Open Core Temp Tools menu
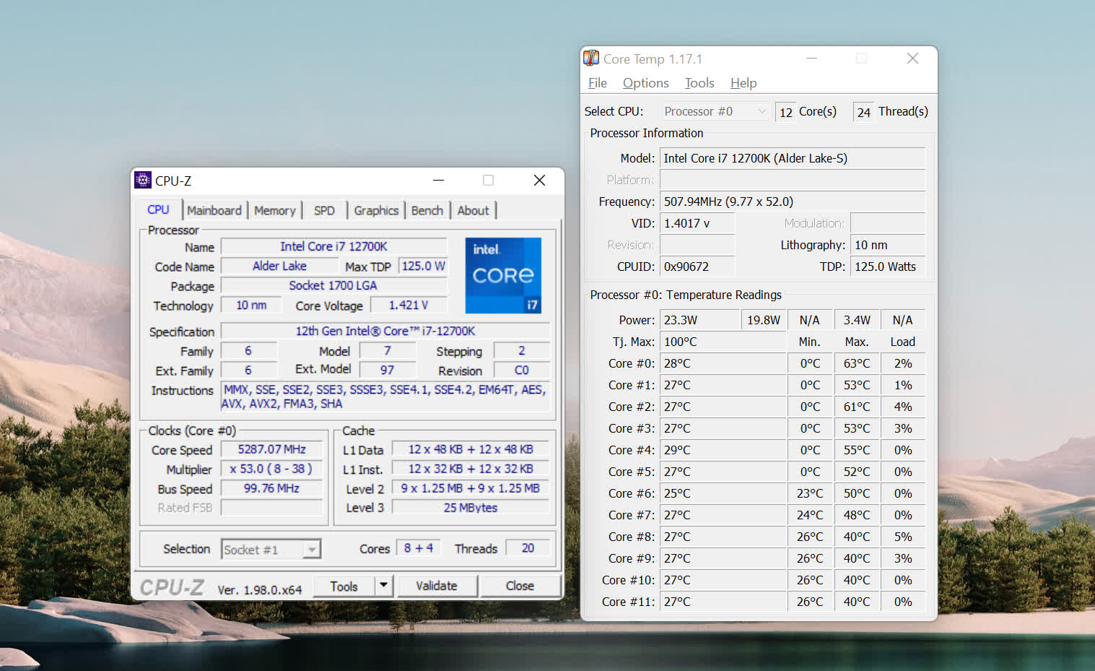The image size is (1095, 671). pos(699,83)
